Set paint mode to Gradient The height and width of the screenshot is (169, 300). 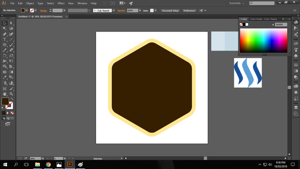pyautogui.click(x=8, y=113)
